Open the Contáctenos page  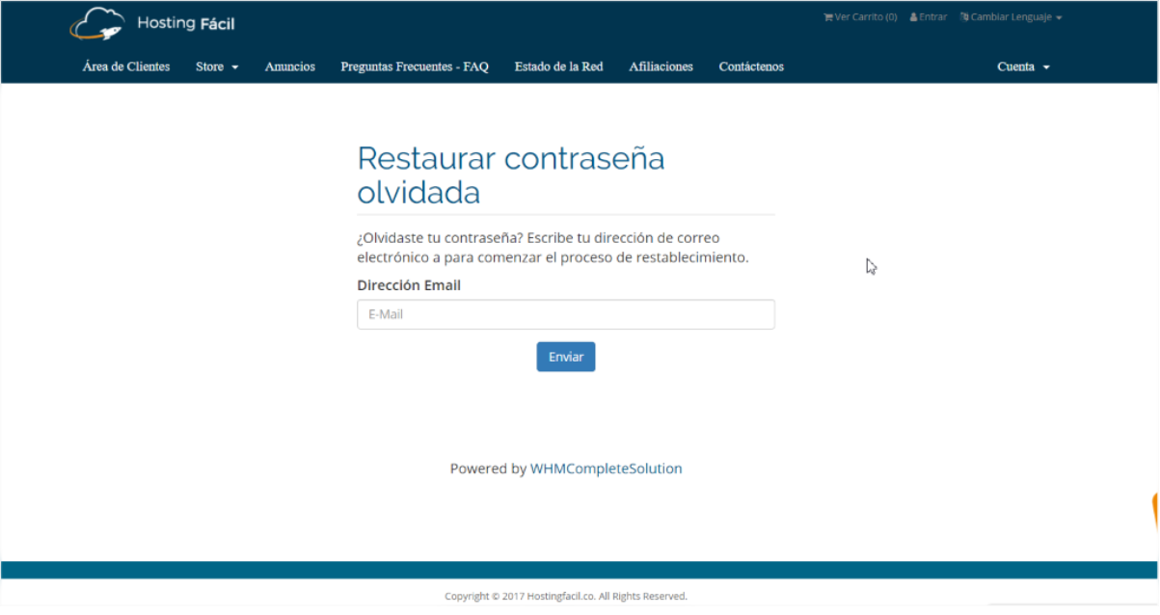tap(751, 67)
